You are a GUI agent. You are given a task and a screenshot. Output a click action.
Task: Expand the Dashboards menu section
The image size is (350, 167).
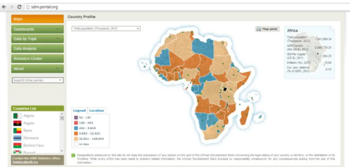click(x=38, y=29)
